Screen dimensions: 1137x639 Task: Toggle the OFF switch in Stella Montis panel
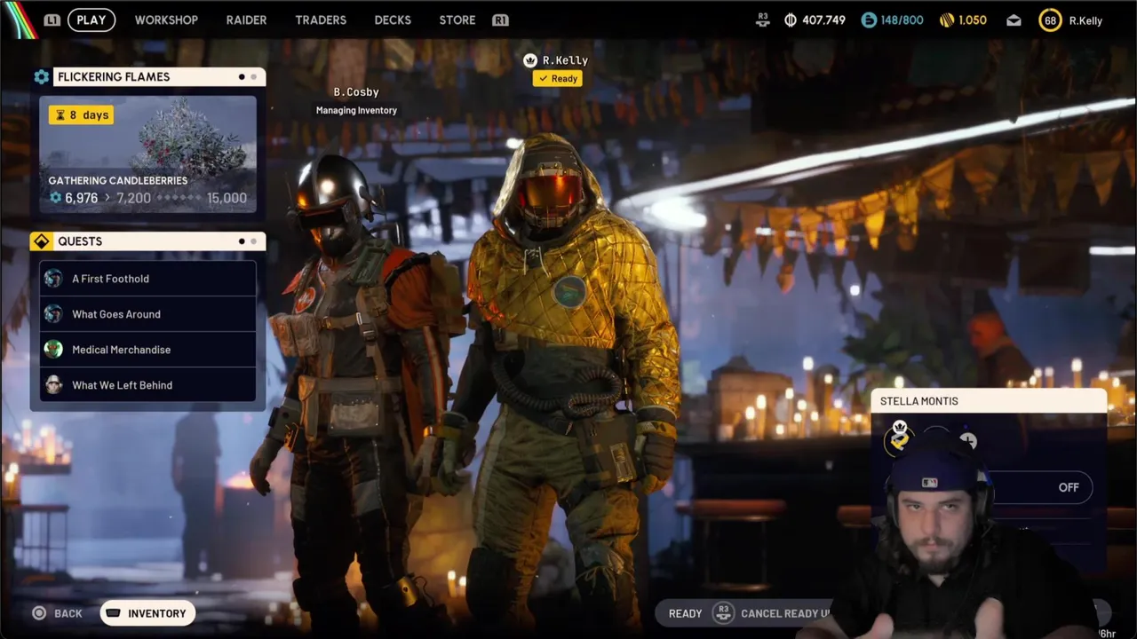[x=1068, y=487]
